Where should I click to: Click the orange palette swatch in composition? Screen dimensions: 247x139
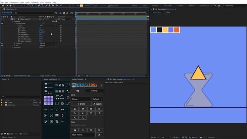(177, 30)
